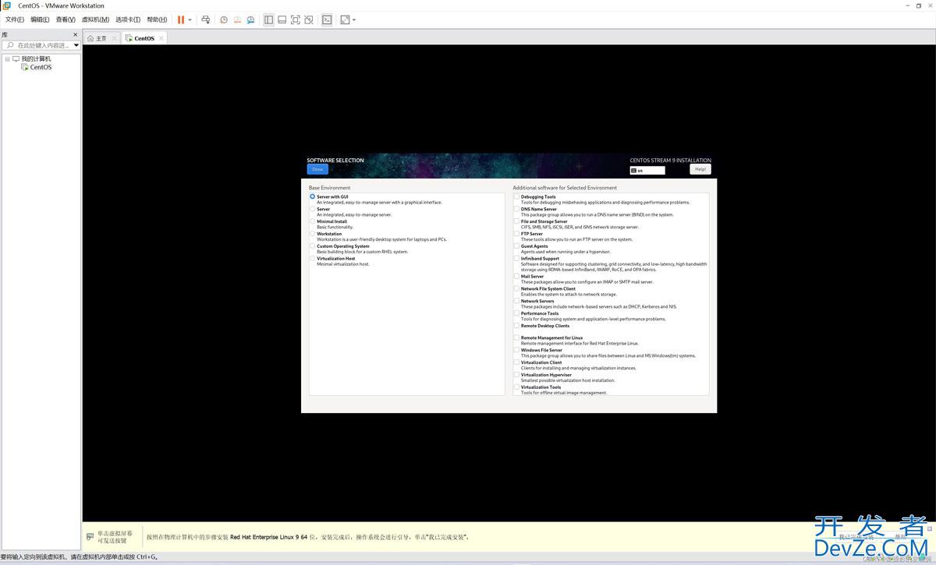This screenshot has height=565, width=936.
Task: Click the VMware Workstation title bar icon
Action: pos(7,5)
